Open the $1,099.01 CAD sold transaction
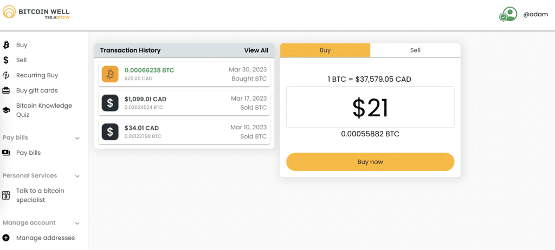Screen dimensions: 555x250 pos(184,102)
